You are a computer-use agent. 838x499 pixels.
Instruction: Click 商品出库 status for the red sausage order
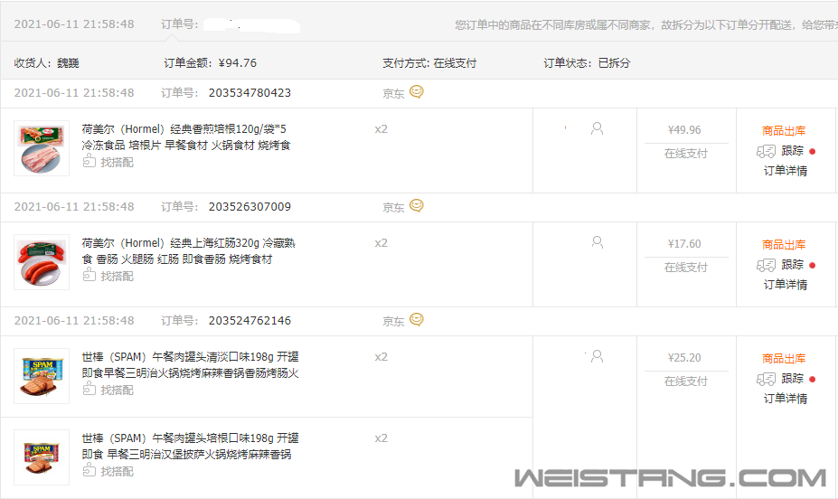[x=784, y=244]
